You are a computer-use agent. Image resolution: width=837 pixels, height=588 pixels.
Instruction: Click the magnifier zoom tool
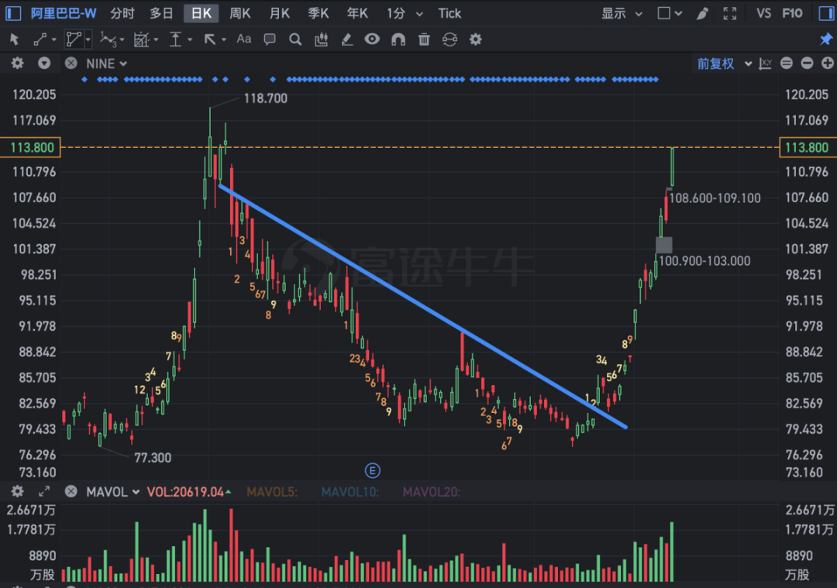point(294,40)
